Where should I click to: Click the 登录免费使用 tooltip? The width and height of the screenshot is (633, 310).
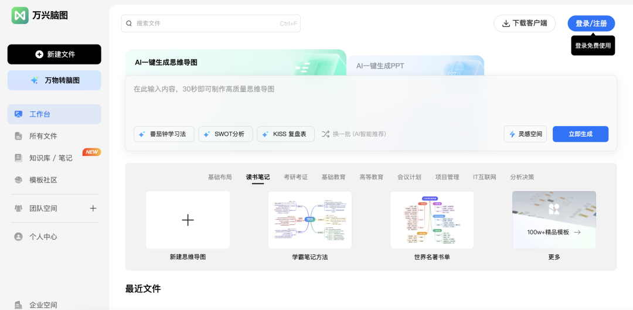(x=593, y=46)
